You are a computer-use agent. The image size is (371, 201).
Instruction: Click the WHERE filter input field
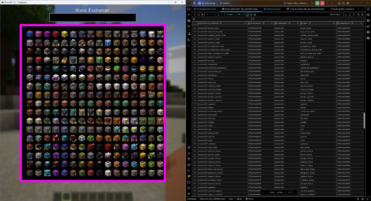point(221,19)
